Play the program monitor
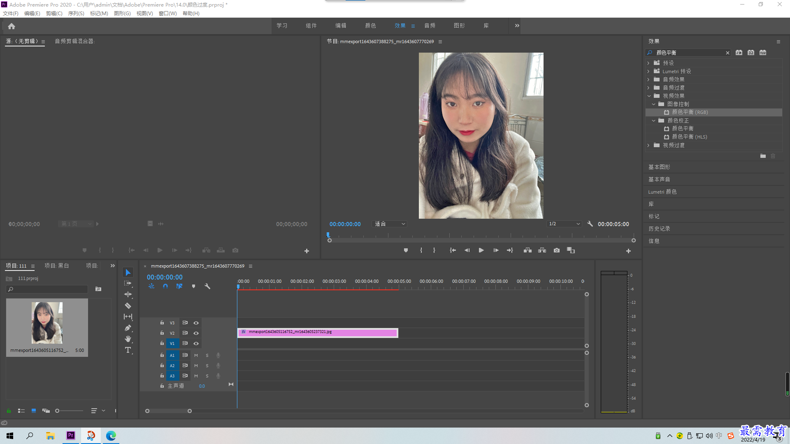 481,250
